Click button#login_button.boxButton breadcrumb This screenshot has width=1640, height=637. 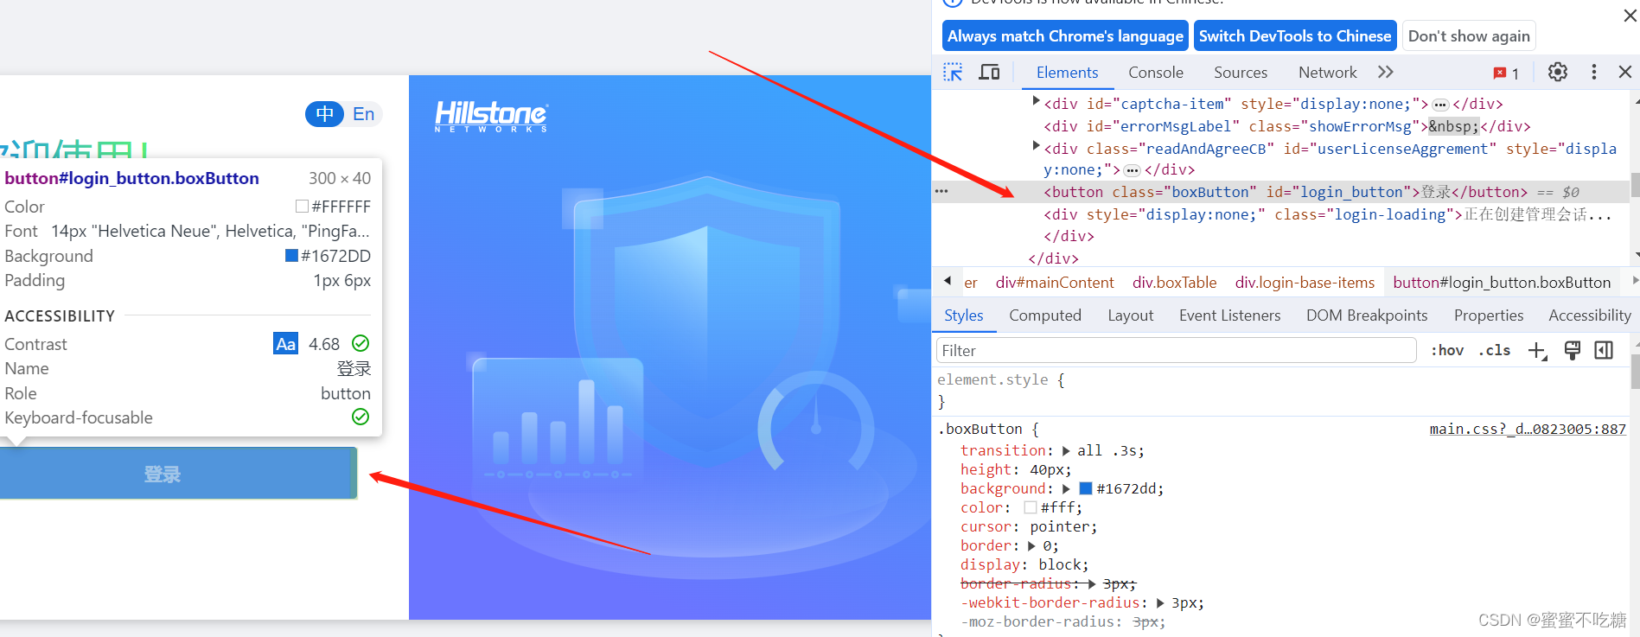(1502, 283)
